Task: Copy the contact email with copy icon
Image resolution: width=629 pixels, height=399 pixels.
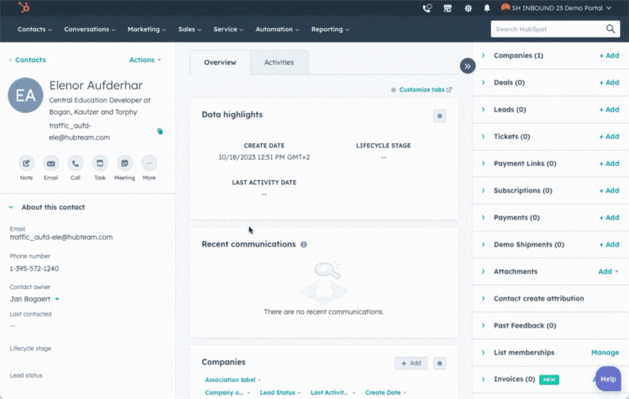Action: click(160, 131)
